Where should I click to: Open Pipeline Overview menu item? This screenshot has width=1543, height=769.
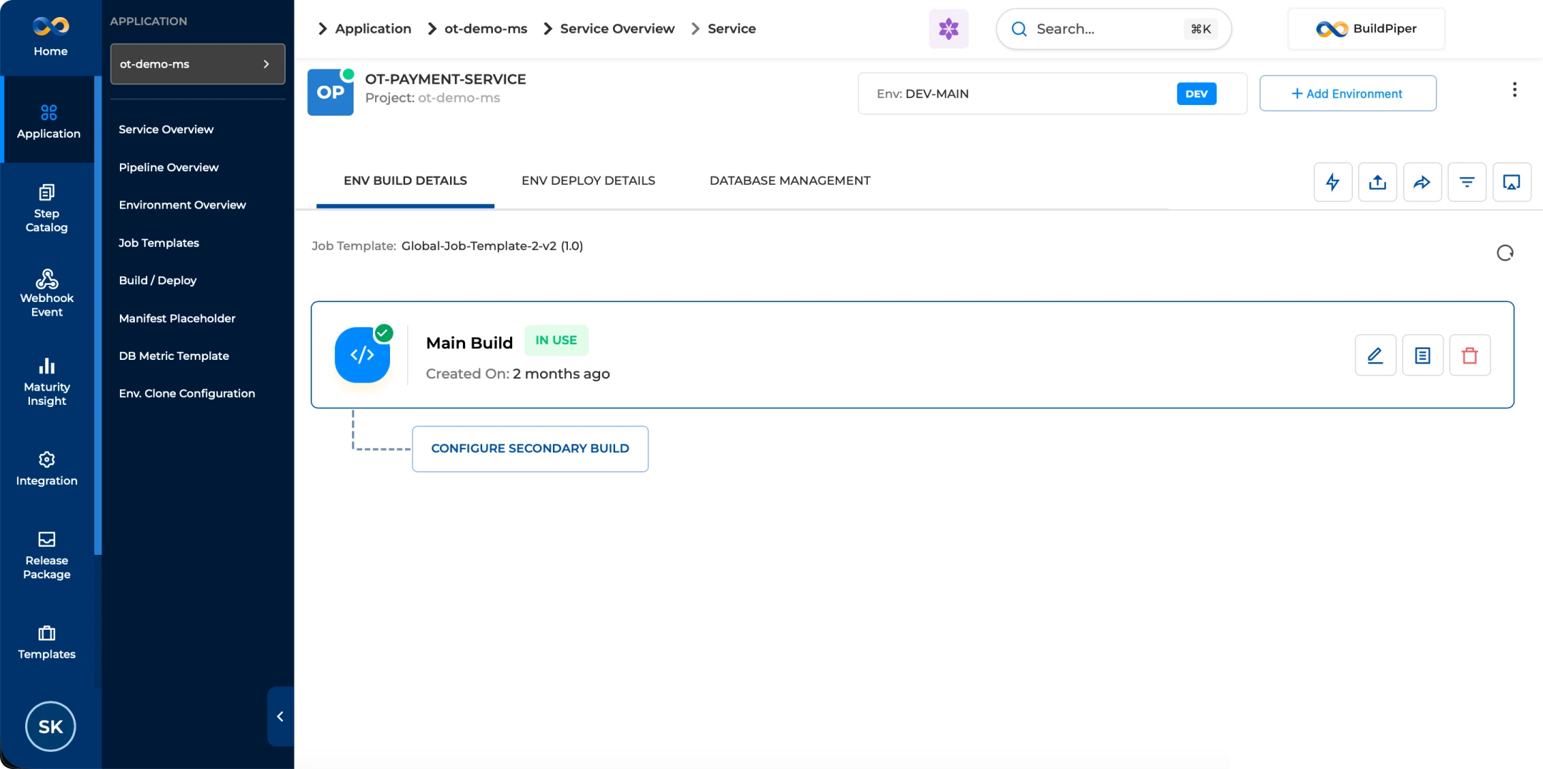point(169,167)
